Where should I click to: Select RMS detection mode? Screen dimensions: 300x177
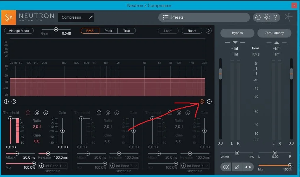(x=90, y=31)
